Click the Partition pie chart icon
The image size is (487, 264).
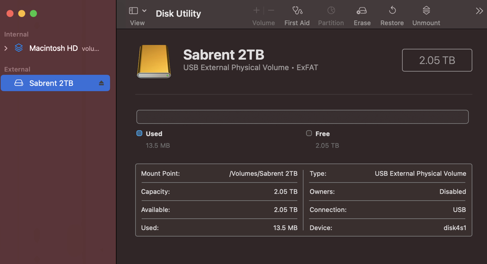(x=331, y=10)
